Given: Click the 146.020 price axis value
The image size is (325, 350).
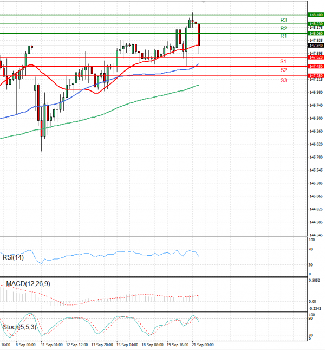Looking at the screenshot, I should pyautogui.click(x=316, y=145).
